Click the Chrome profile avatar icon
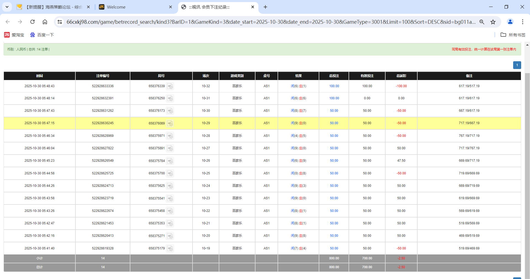Screen dimensions: 530x279 [x=510, y=22]
